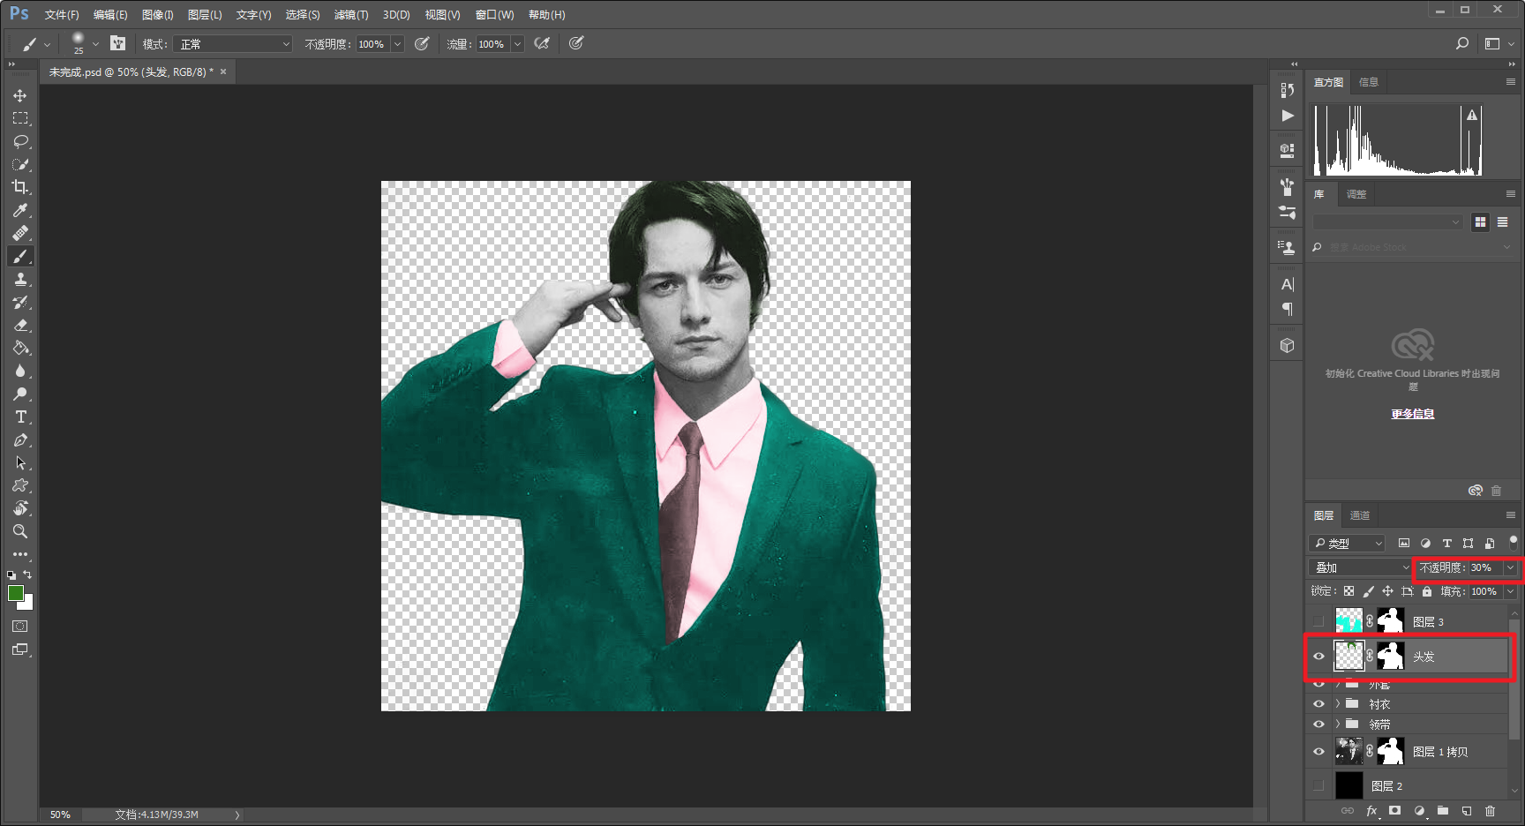The height and width of the screenshot is (826, 1525).
Task: Select the Dodge tool
Action: 20,394
